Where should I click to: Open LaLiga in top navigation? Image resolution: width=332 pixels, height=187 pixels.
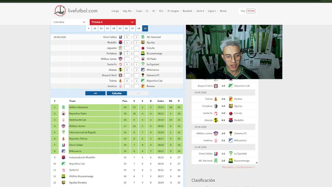tap(115, 11)
